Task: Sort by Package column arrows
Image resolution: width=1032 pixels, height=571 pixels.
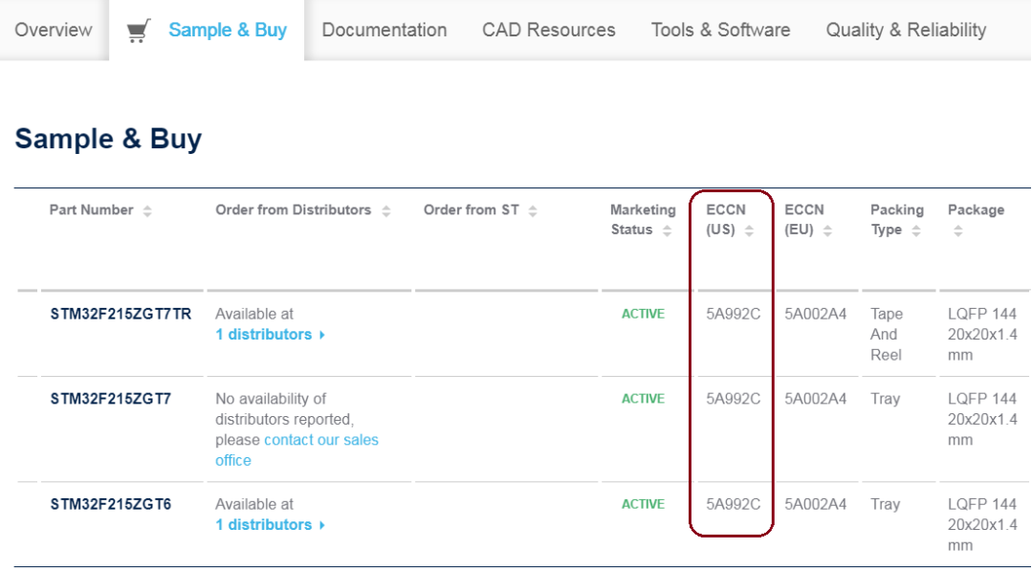Action: click(957, 231)
